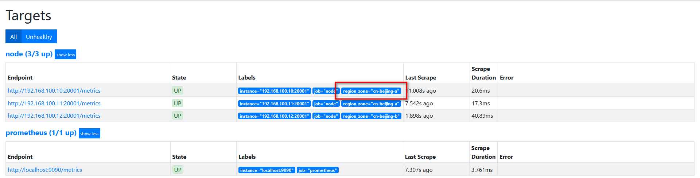This screenshot has width=700, height=178.
Task: Select the 1.898s ago last scrape value
Action: click(419, 116)
